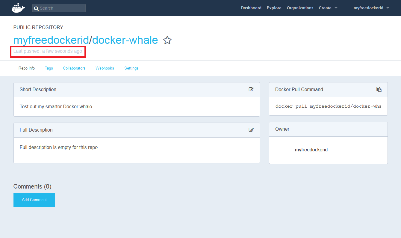This screenshot has width=401, height=238.
Task: Click 'Full description is empty for this repo.'
Action: pos(59,147)
